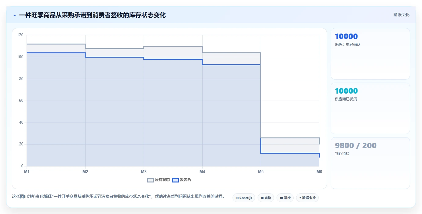
Task: Click the M2 axis label
Action: pyautogui.click(x=85, y=172)
